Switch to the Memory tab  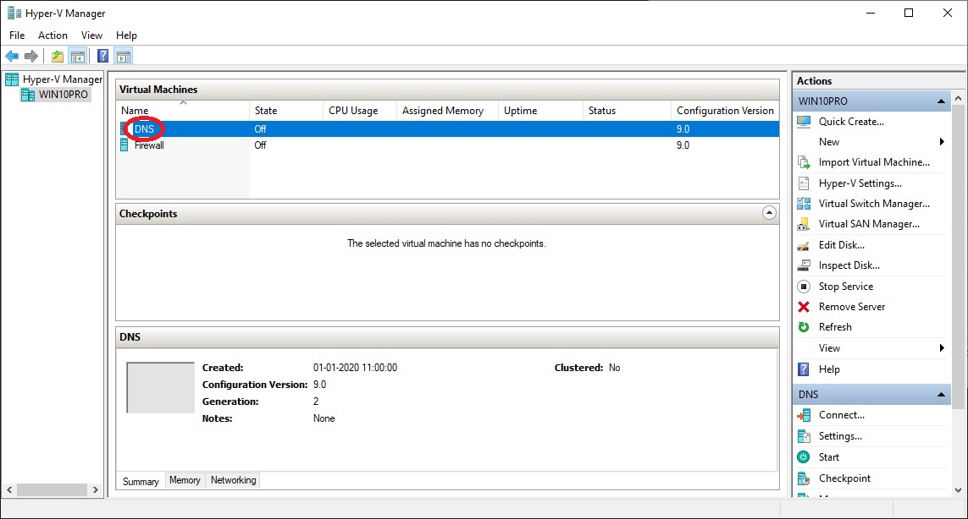click(185, 480)
